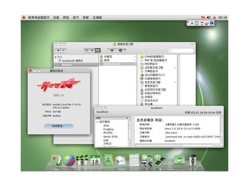The width and height of the screenshot is (249, 187).
Task: Select FireWire in hardware tree
Action: pyautogui.click(x=108, y=129)
